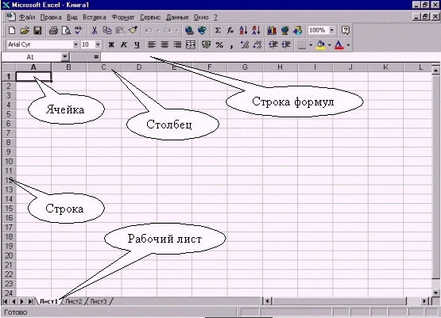This screenshot has height=318, width=441.
Task: Apply red font color A
Action: click(x=339, y=45)
